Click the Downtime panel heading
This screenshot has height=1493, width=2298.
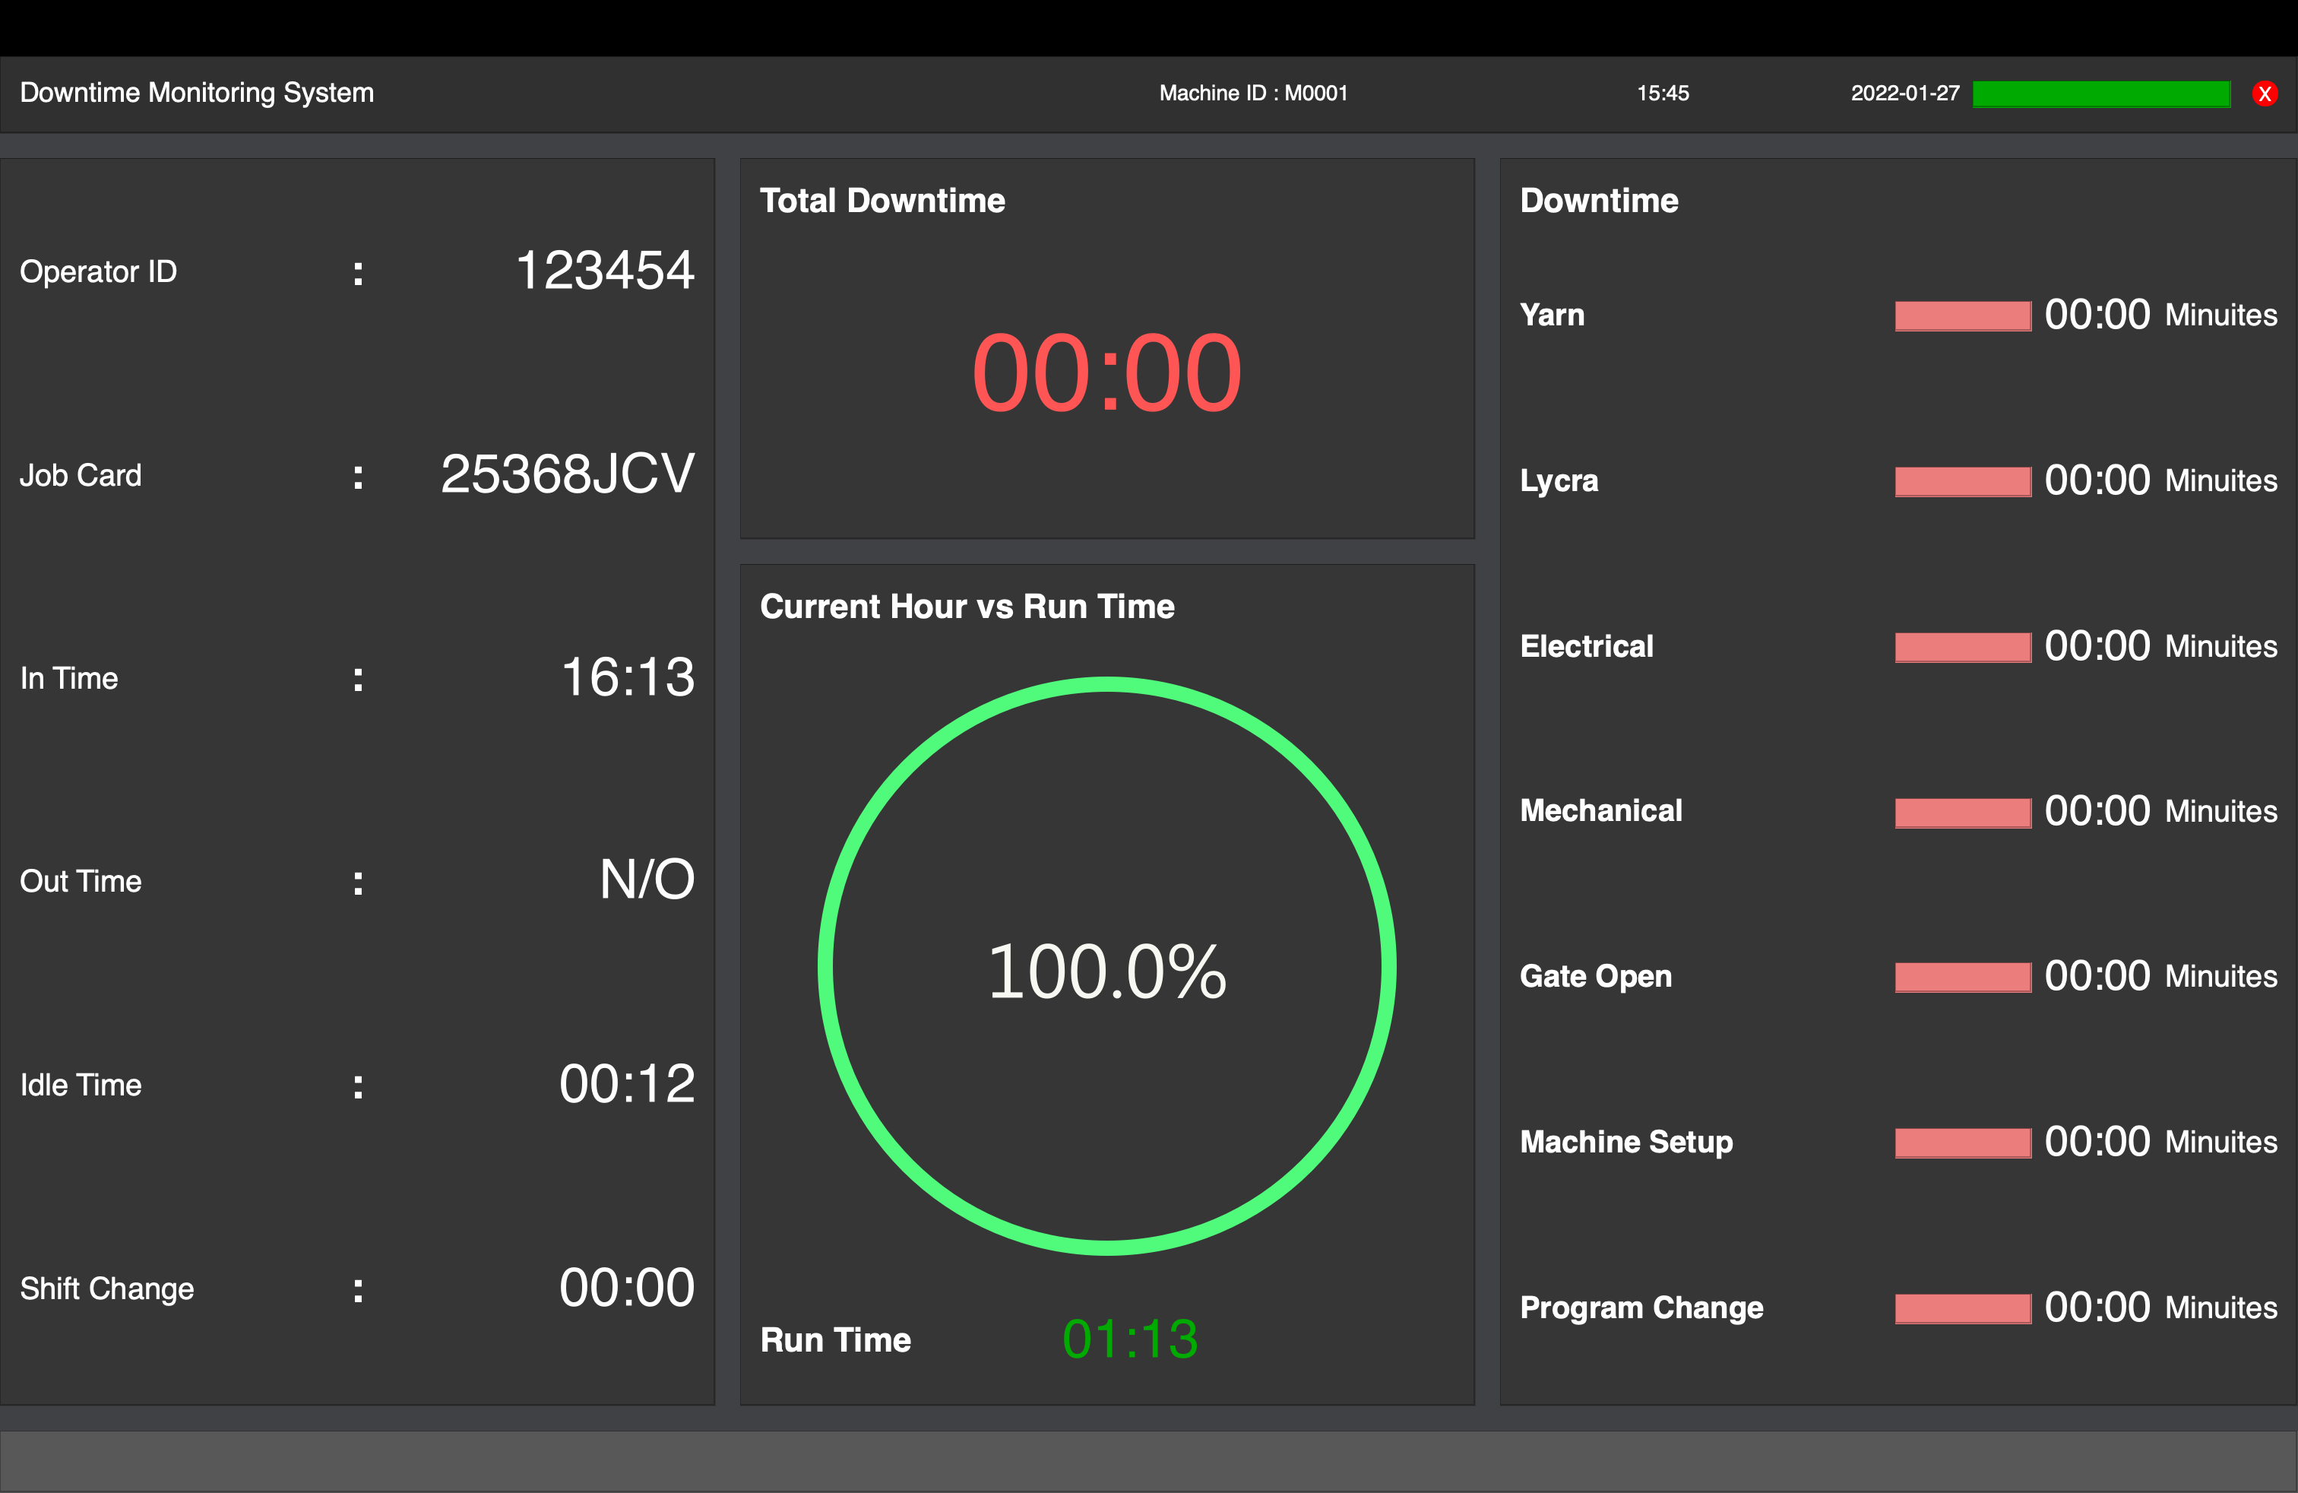pyautogui.click(x=1599, y=201)
